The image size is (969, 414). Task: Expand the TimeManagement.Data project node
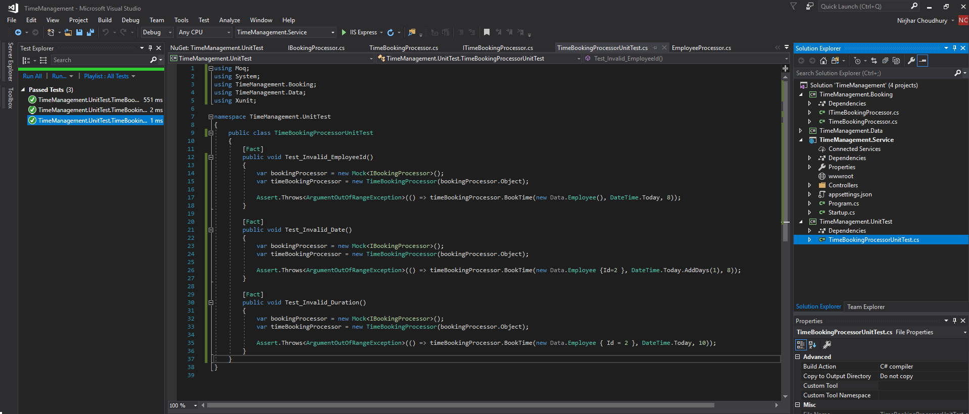coord(801,131)
